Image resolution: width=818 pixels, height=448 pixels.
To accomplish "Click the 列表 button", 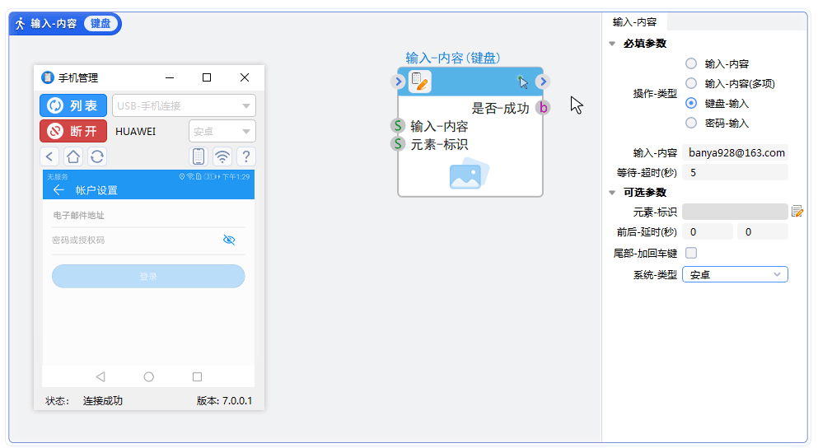I will pyautogui.click(x=73, y=105).
